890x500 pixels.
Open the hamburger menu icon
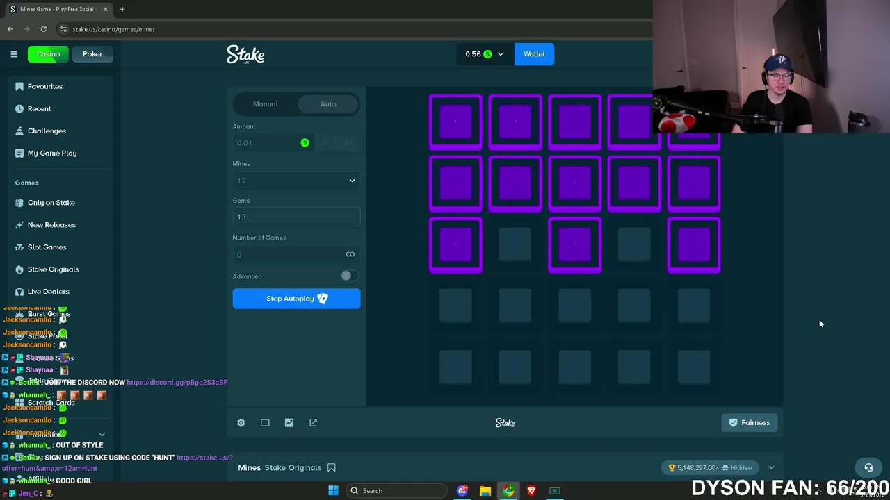pyautogui.click(x=13, y=53)
